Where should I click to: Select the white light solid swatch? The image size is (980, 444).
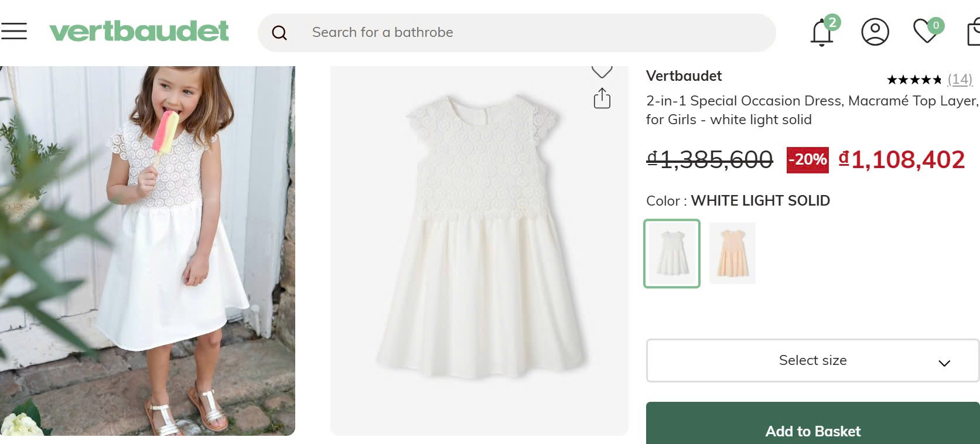pos(672,254)
